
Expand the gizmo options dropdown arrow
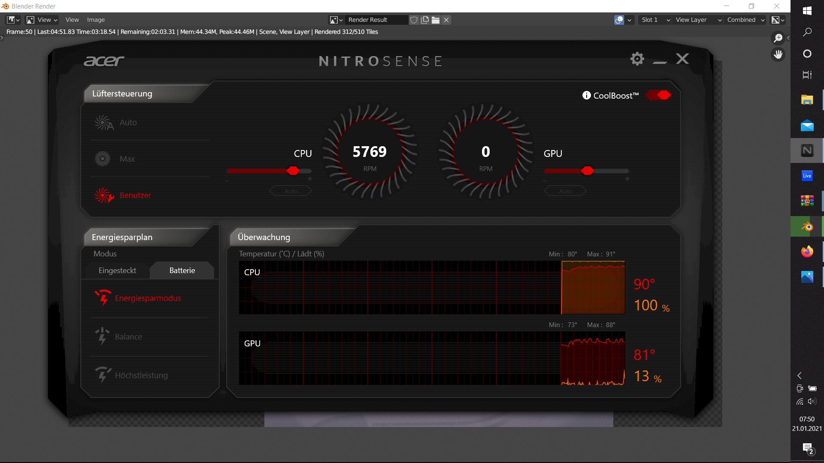(x=630, y=20)
